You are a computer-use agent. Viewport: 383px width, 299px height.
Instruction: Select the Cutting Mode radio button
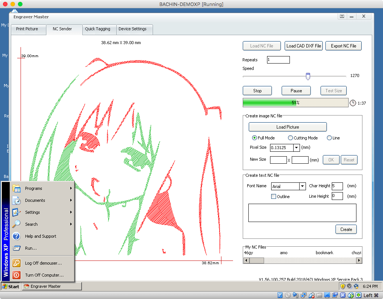(290, 138)
